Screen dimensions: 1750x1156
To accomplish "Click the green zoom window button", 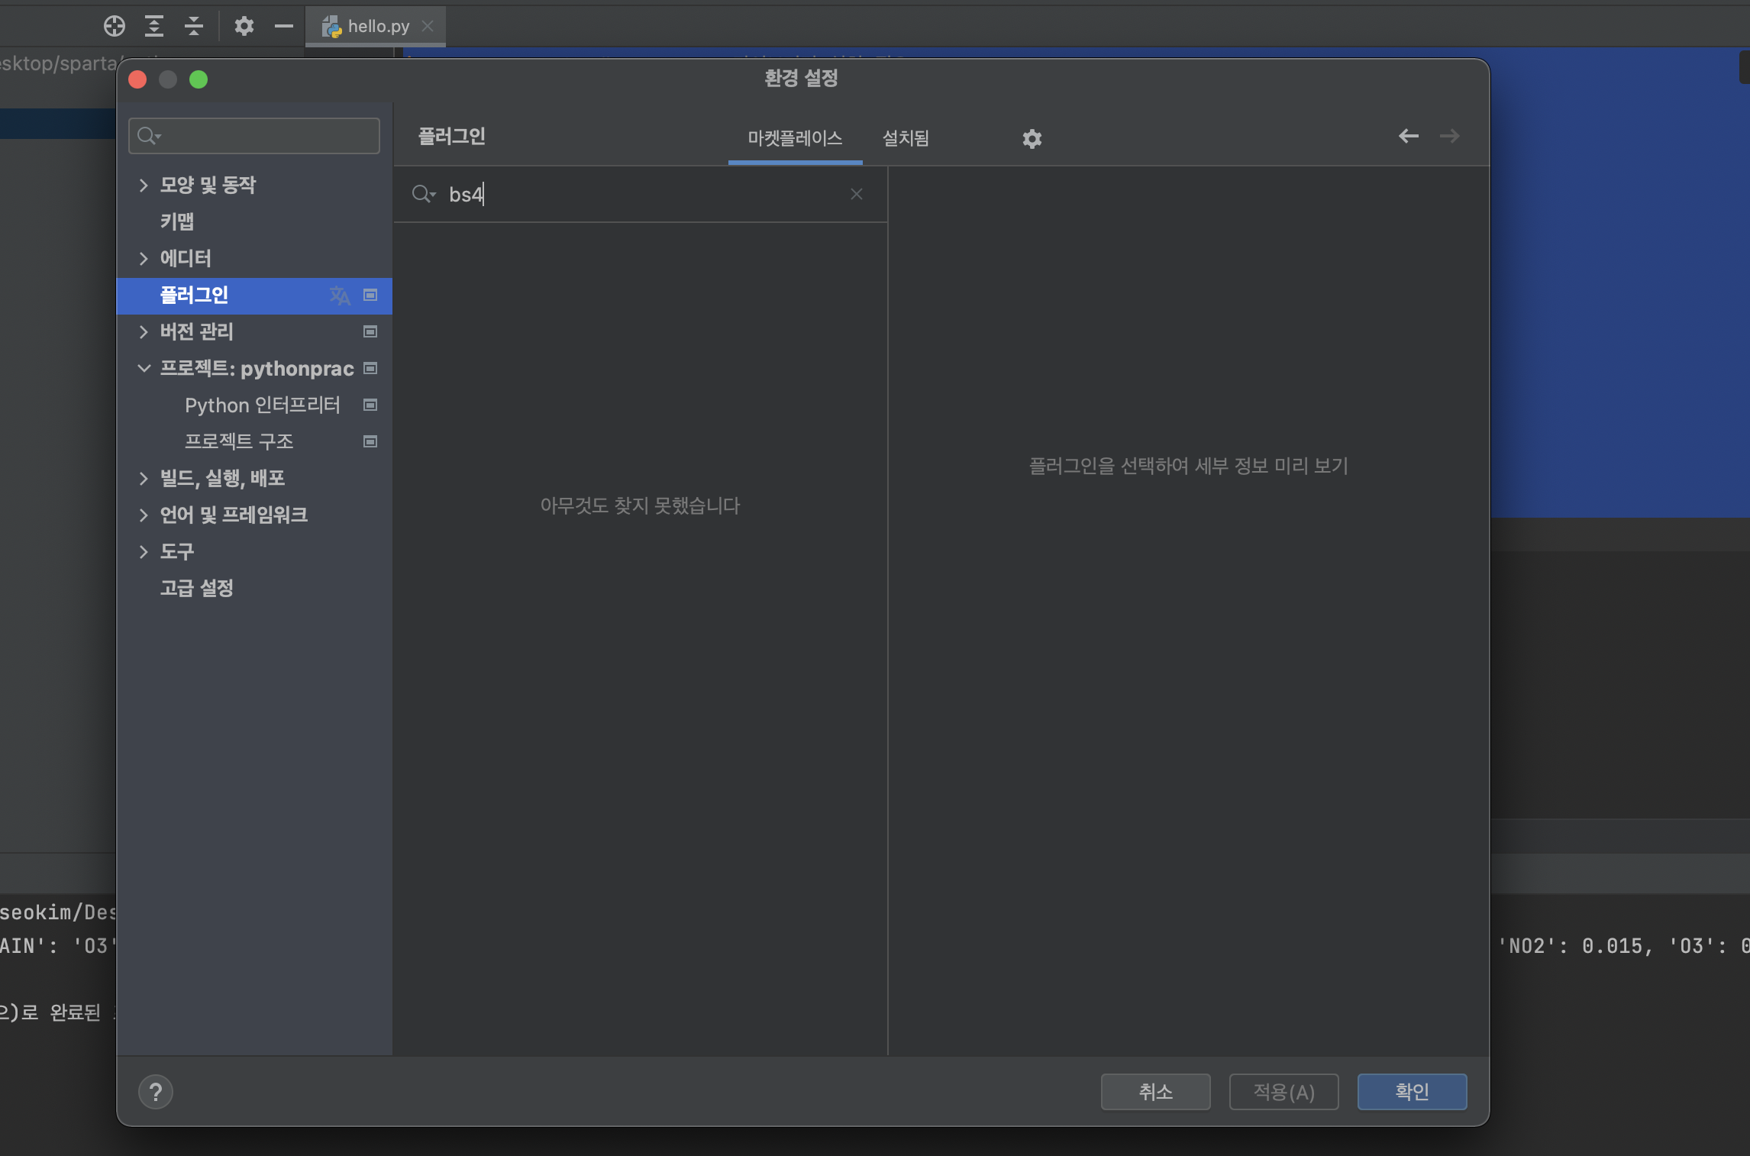I will (x=199, y=79).
